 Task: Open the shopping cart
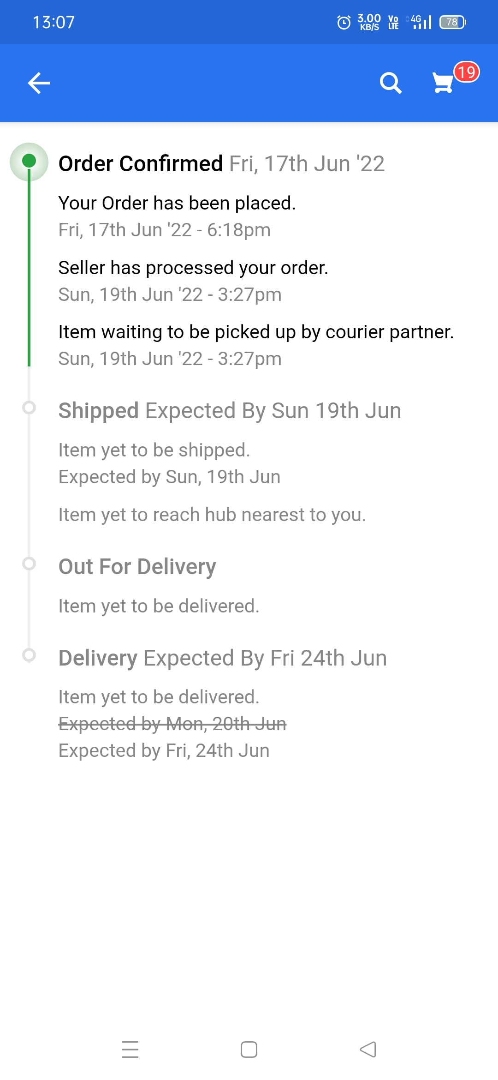coord(443,84)
